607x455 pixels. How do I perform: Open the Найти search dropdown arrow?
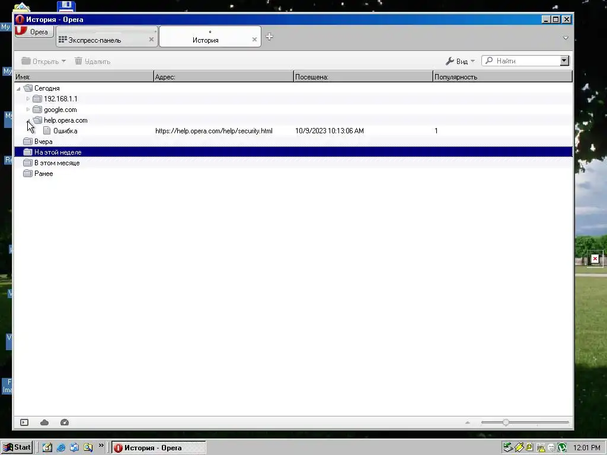pos(564,61)
